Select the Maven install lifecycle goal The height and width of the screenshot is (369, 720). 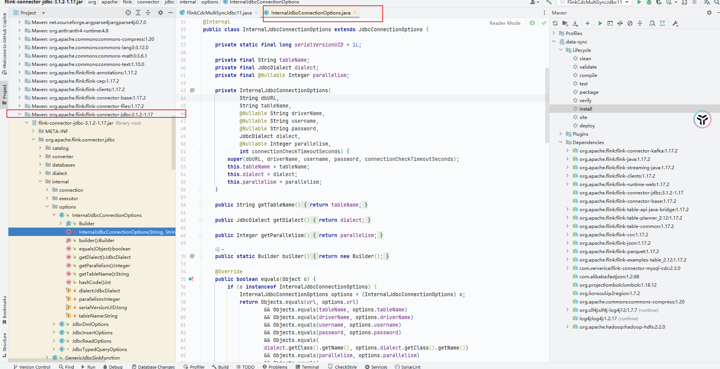pyautogui.click(x=585, y=109)
